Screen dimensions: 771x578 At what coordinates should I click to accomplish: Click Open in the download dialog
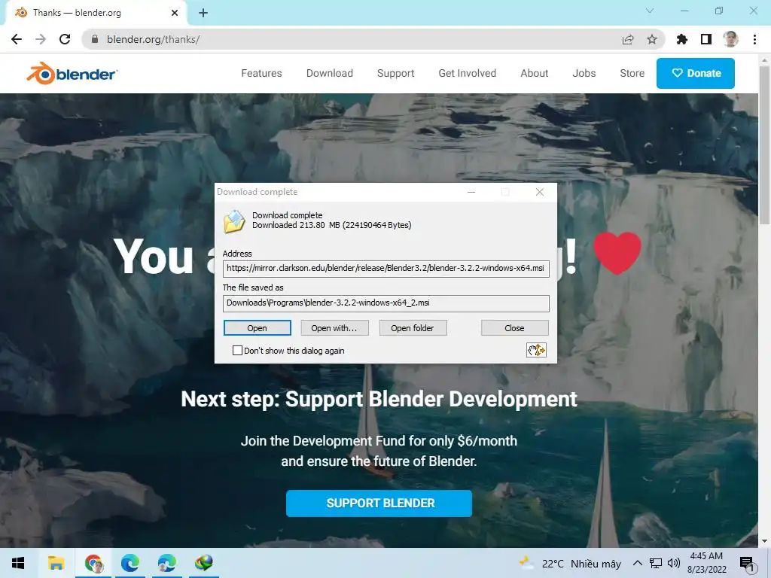click(258, 328)
